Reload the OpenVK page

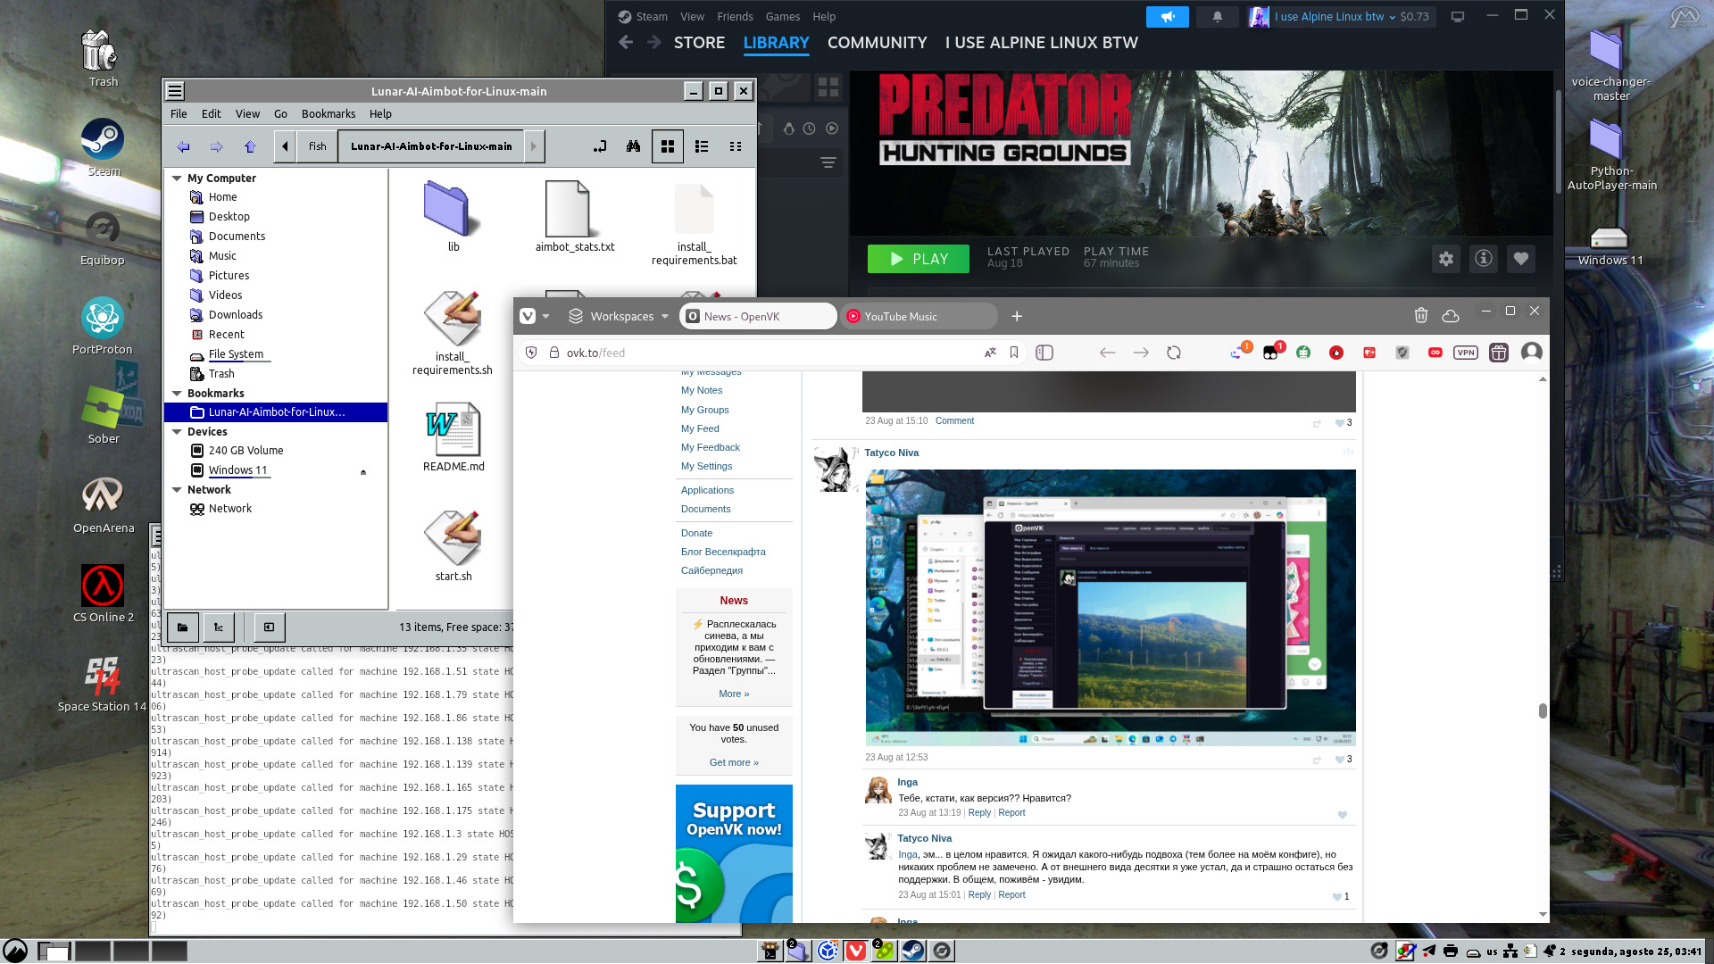click(1174, 353)
